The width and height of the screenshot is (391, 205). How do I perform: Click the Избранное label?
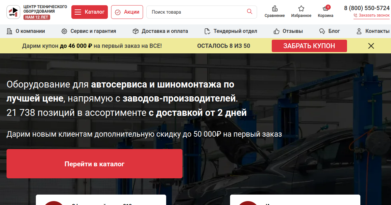pos(301,16)
